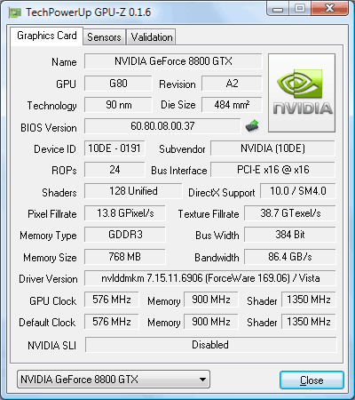
Task: Click the 'GPU Clock' label
Action: coord(53,301)
